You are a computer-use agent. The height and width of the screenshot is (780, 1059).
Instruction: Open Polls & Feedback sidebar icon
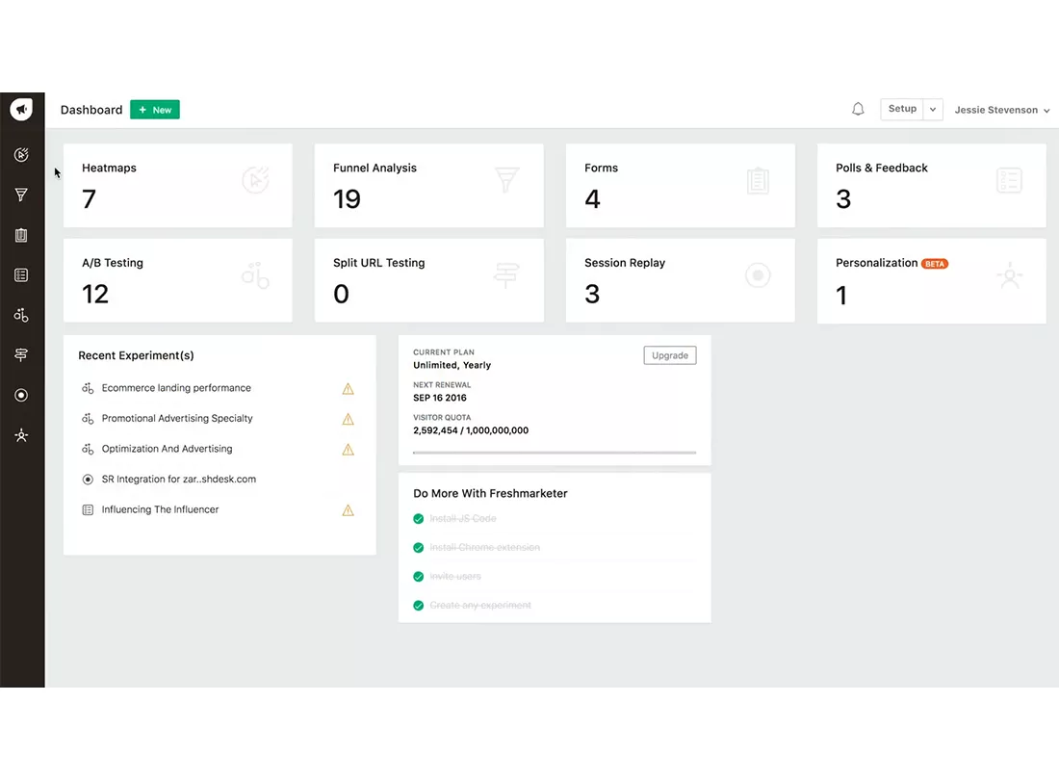[21, 274]
